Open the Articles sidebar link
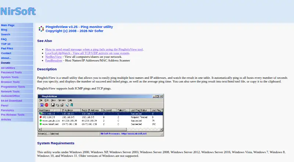Screen dimensions: 294x162 pyautogui.click(x=6, y=120)
